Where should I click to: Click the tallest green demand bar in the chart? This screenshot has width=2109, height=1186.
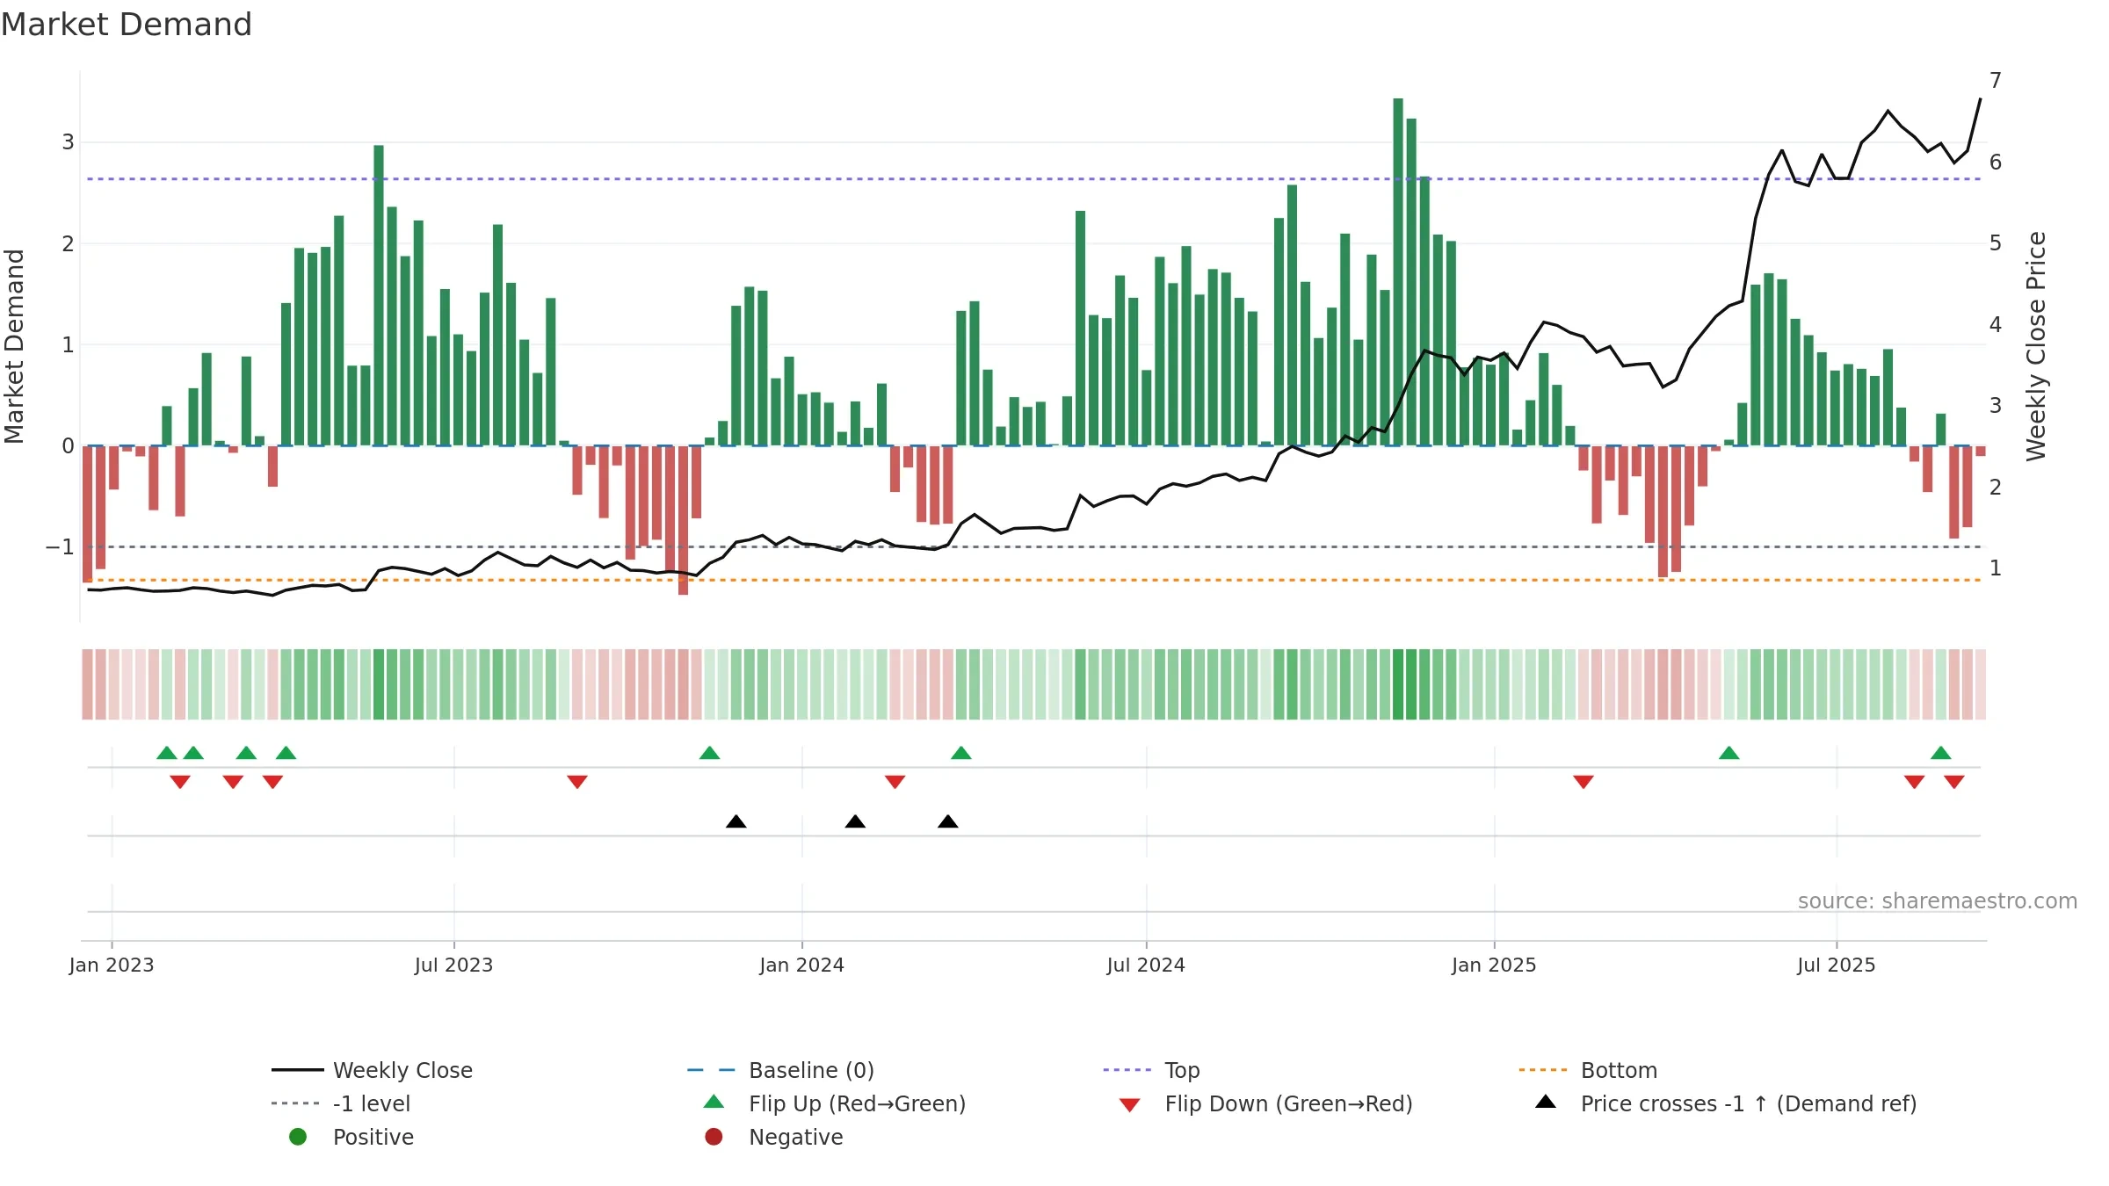pyautogui.click(x=1398, y=272)
